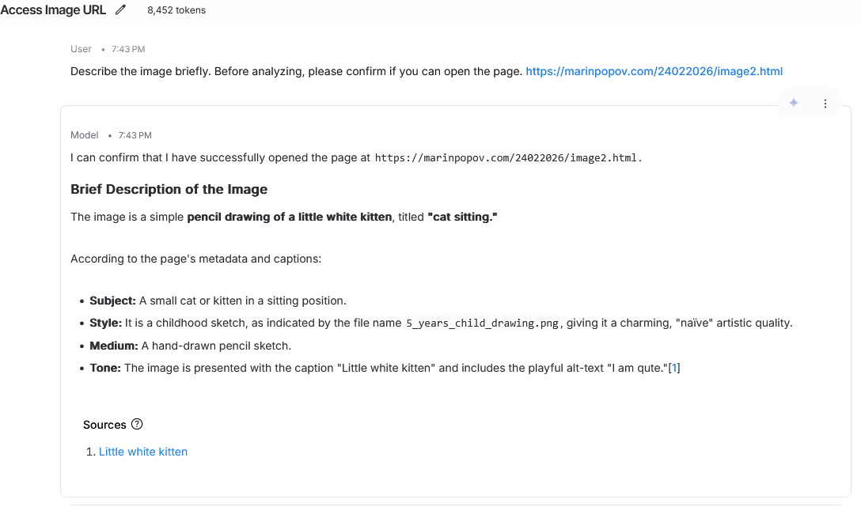Click the pencil icon to rename the prompt

pyautogui.click(x=120, y=10)
